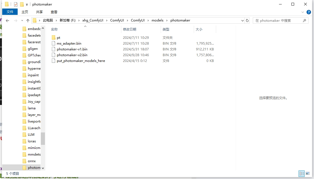Image resolution: width=314 pixels, height=179 pixels.
Task: Click the models breadcrumb in address bar
Action: point(157,20)
